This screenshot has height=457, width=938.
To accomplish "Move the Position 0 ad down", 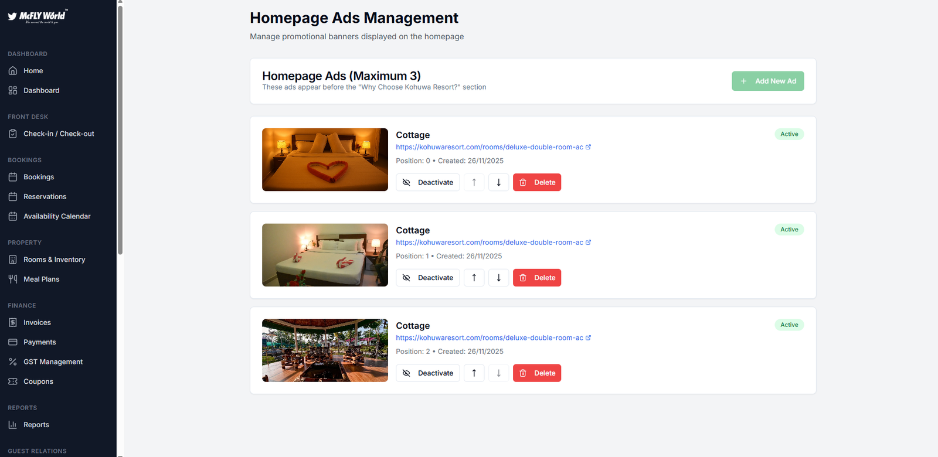I will [499, 182].
